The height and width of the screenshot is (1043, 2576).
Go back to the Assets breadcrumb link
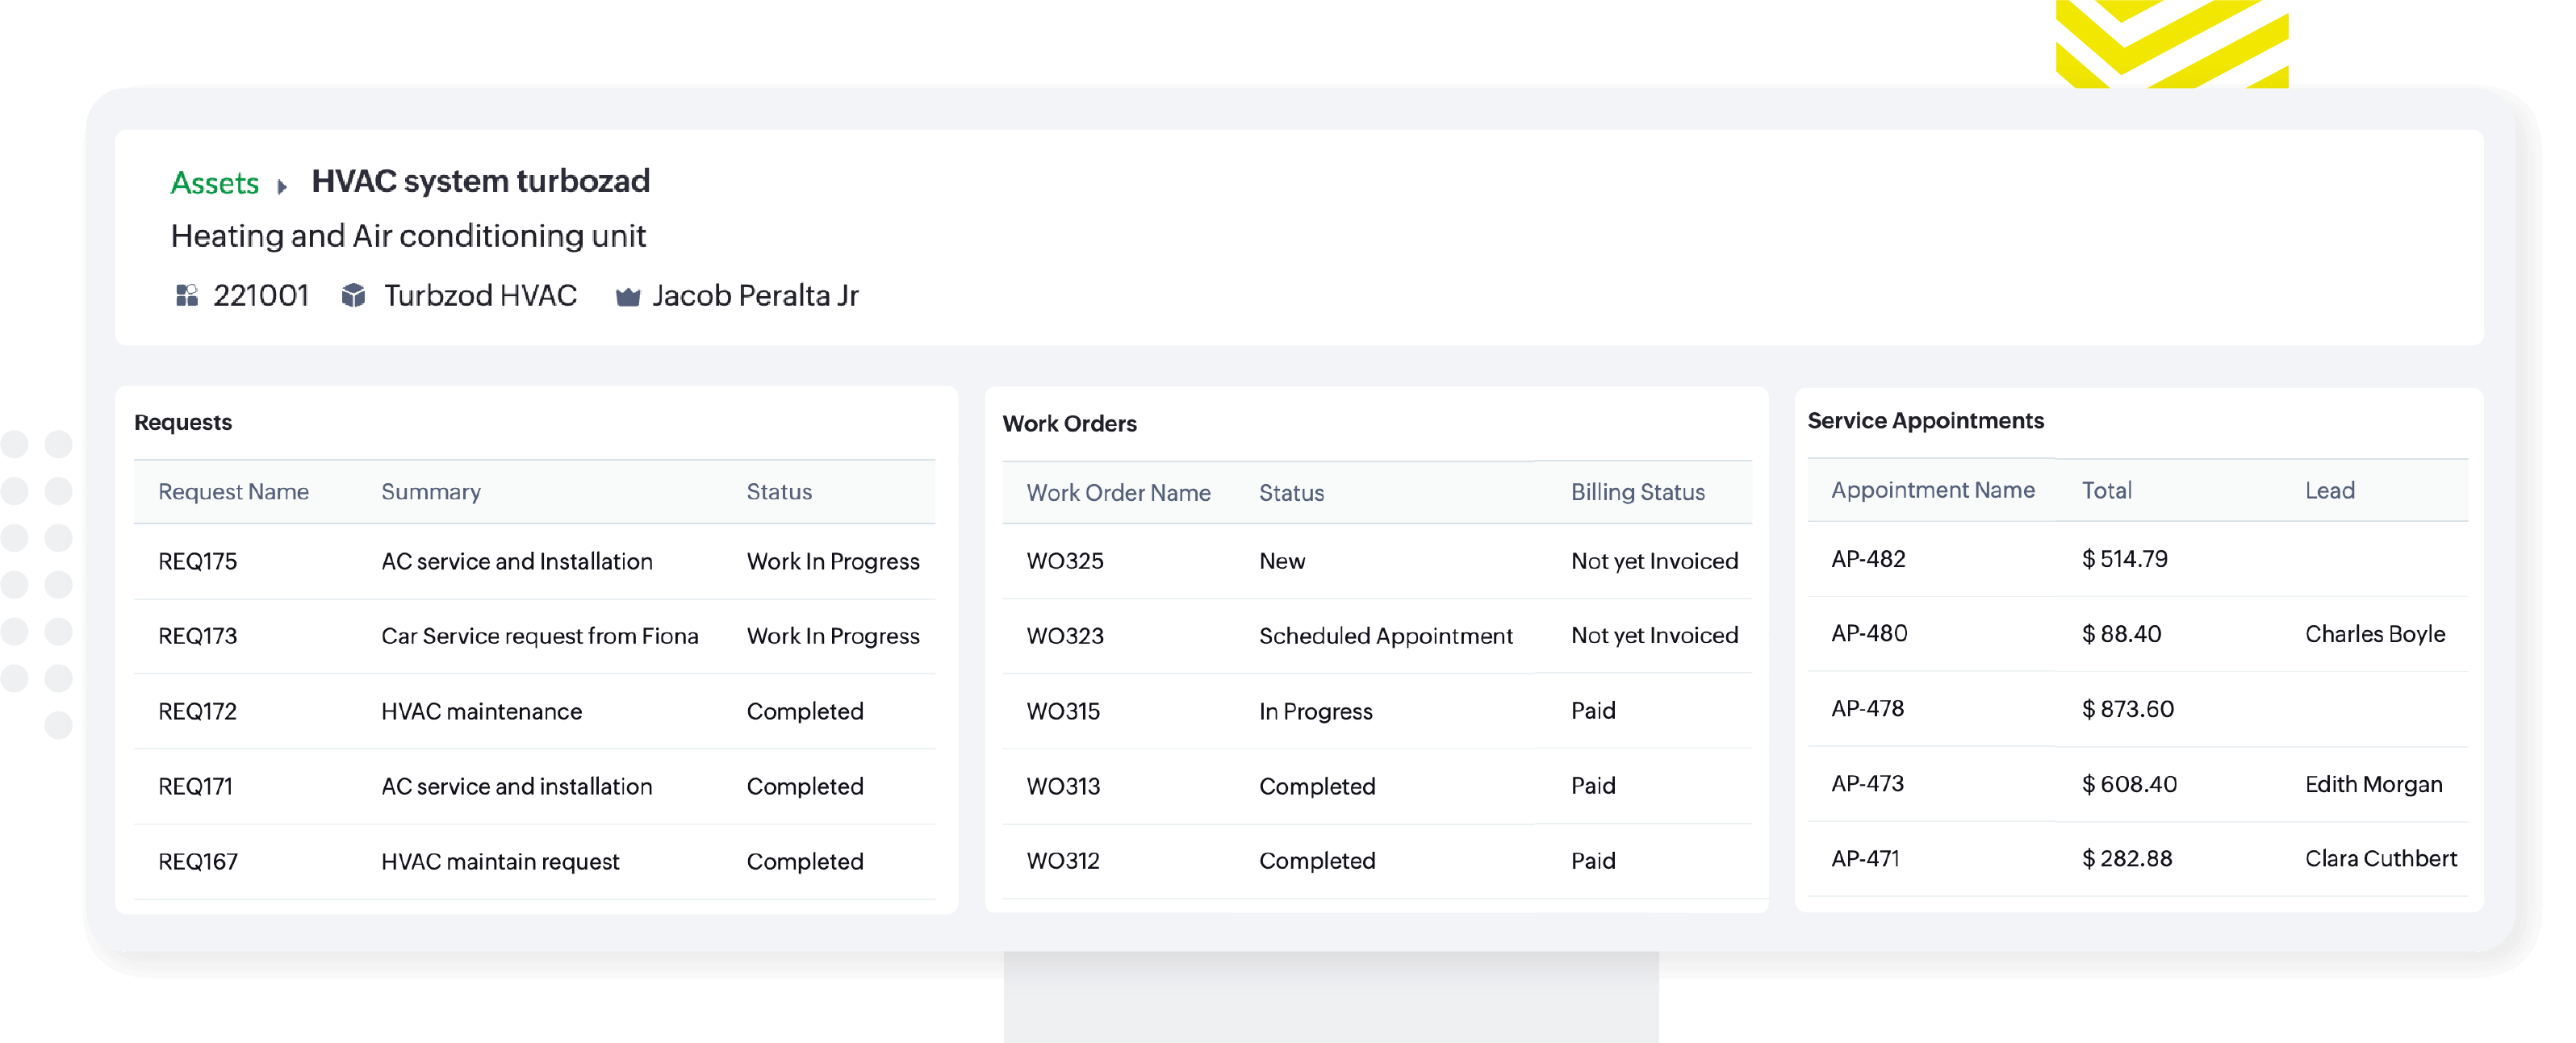pos(214,183)
